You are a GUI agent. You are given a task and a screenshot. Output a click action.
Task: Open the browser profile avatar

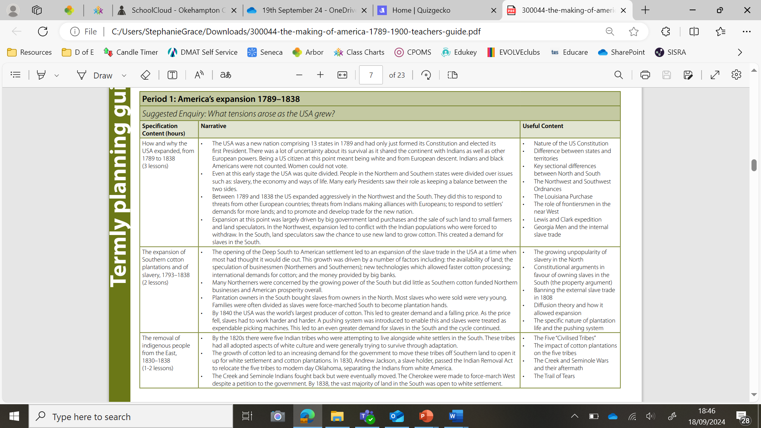pos(13,10)
